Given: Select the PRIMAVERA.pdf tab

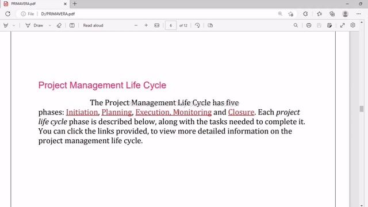Looking at the screenshot, I should (34, 4).
